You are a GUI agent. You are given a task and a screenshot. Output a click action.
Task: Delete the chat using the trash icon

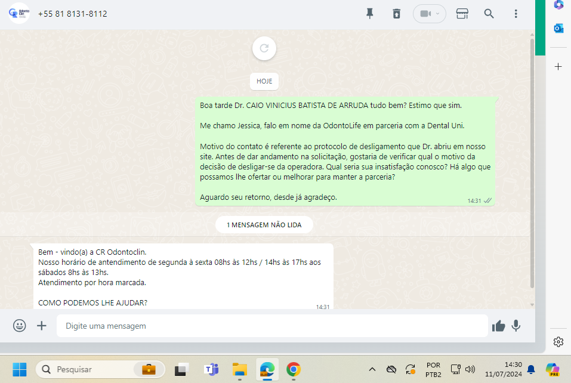click(x=397, y=14)
